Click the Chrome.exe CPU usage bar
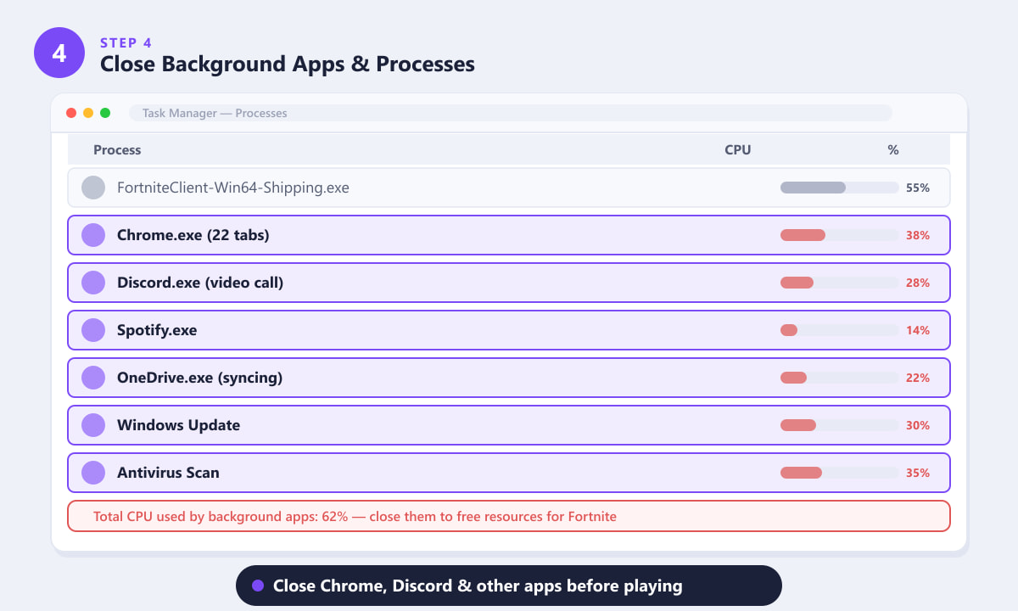 click(x=840, y=235)
